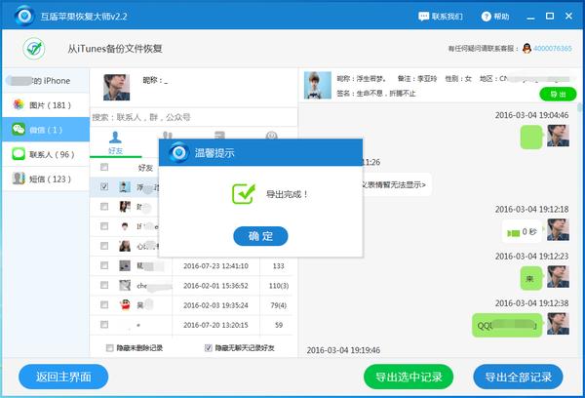The height and width of the screenshot is (398, 585).
Task: Check the second friend row checkbox
Action: click(x=104, y=207)
